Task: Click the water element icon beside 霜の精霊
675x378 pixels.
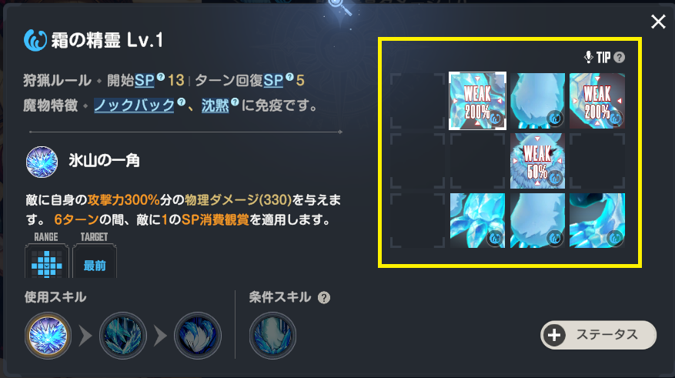Action: (35, 41)
